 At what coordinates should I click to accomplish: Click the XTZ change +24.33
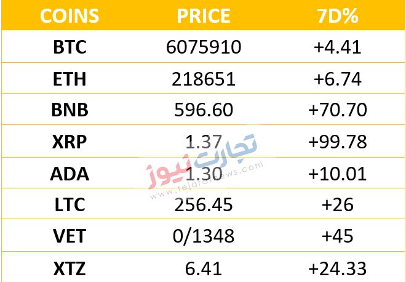tap(338, 269)
